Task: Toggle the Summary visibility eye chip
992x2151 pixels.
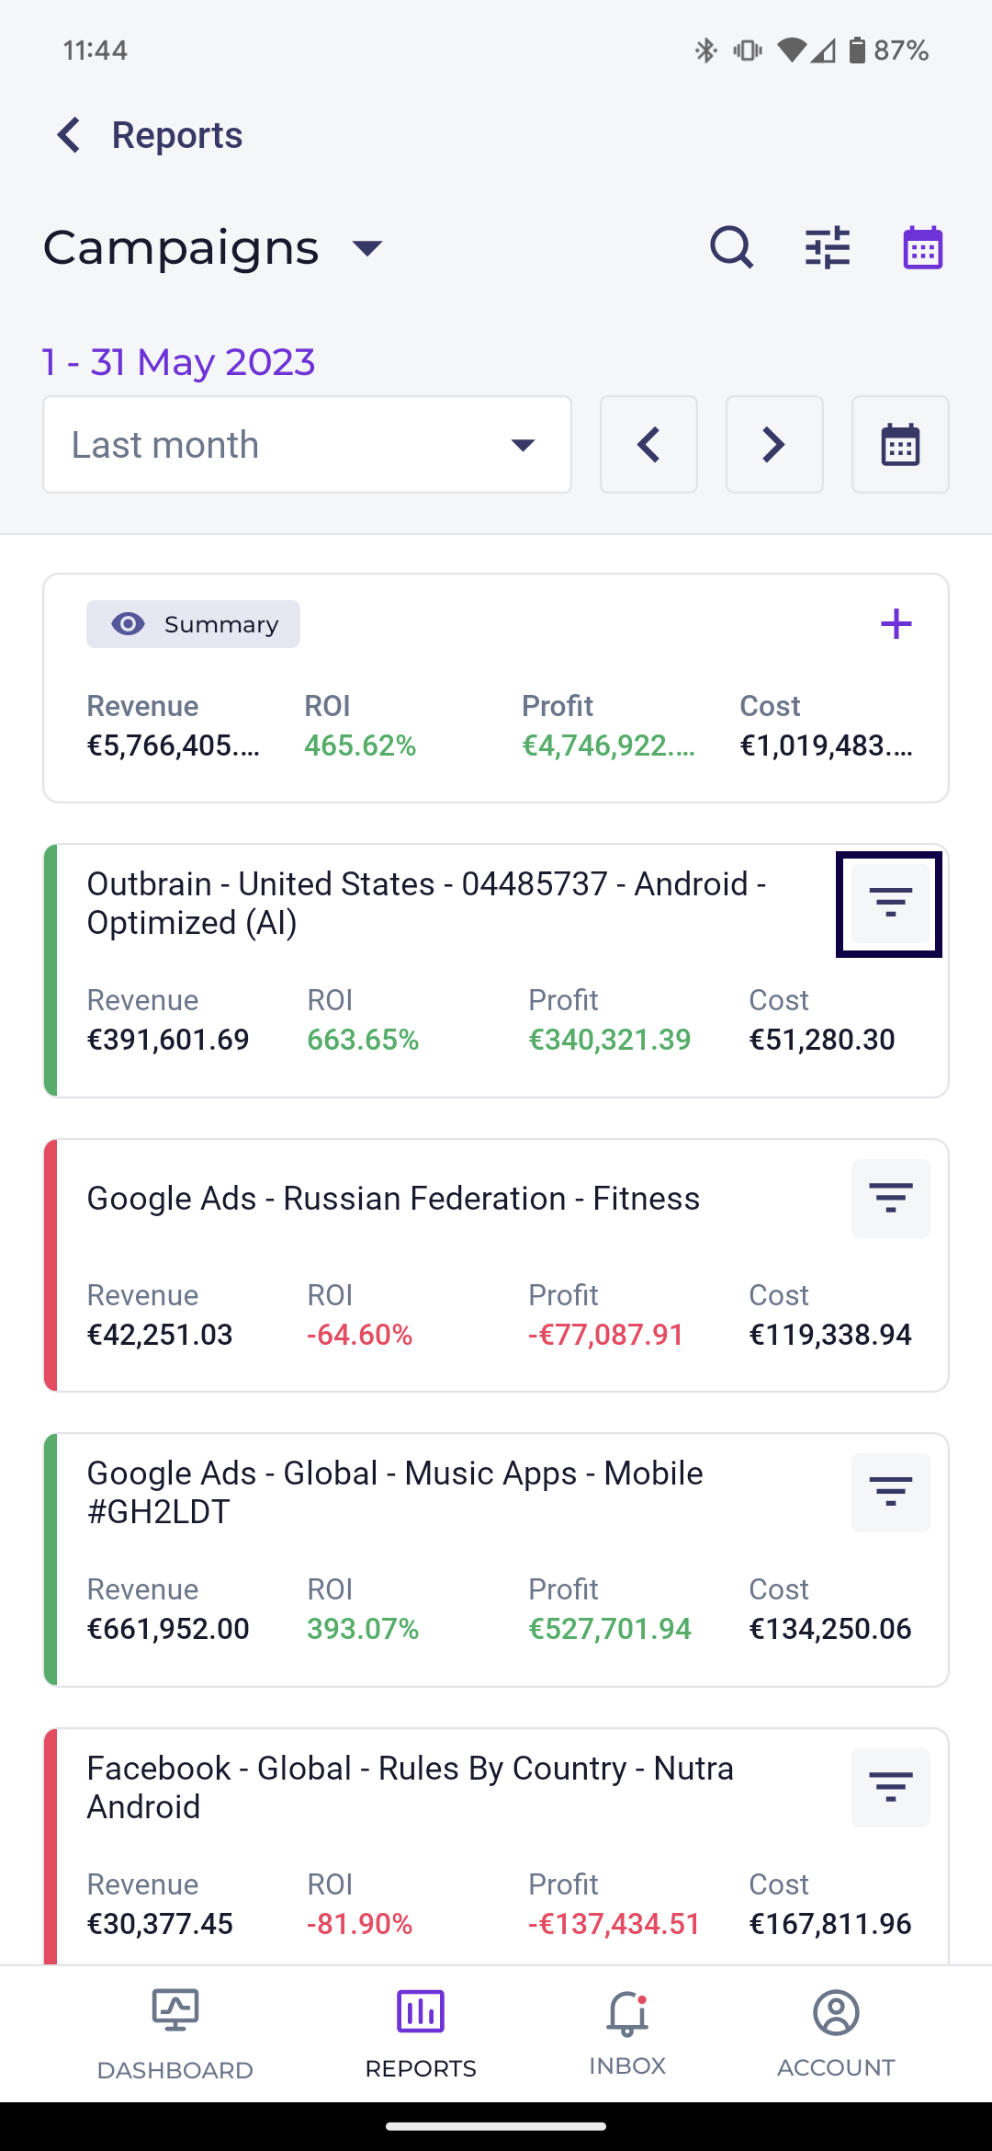Action: (x=194, y=624)
